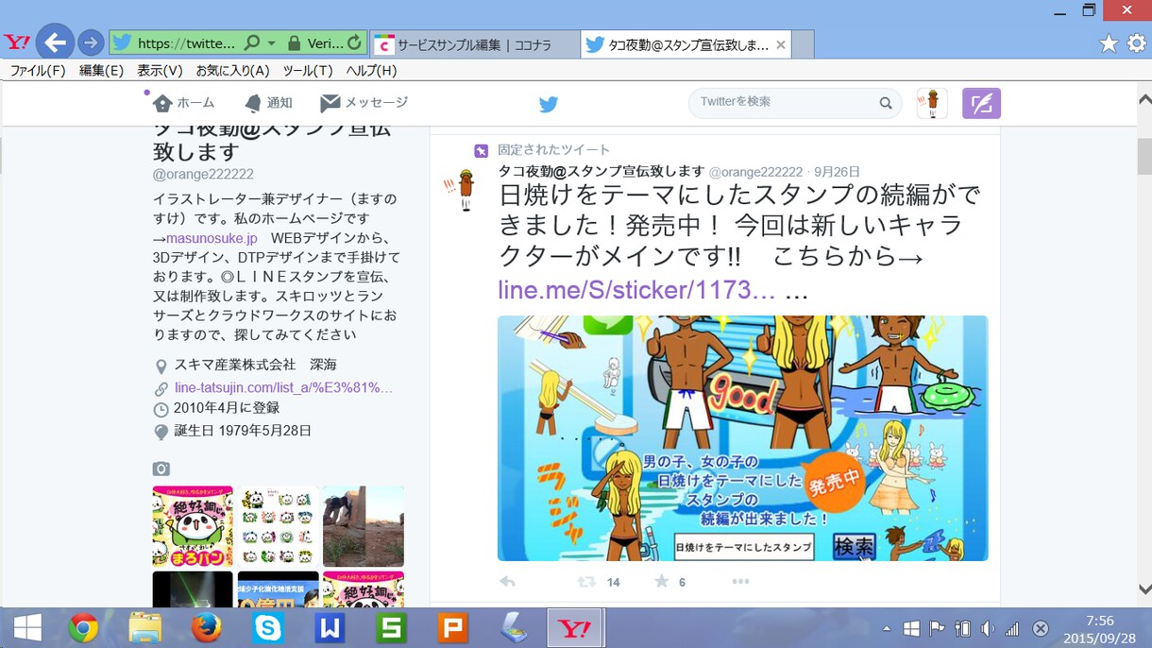Click the scrollbar up arrow
This screenshot has width=1152, height=648.
1144,98
